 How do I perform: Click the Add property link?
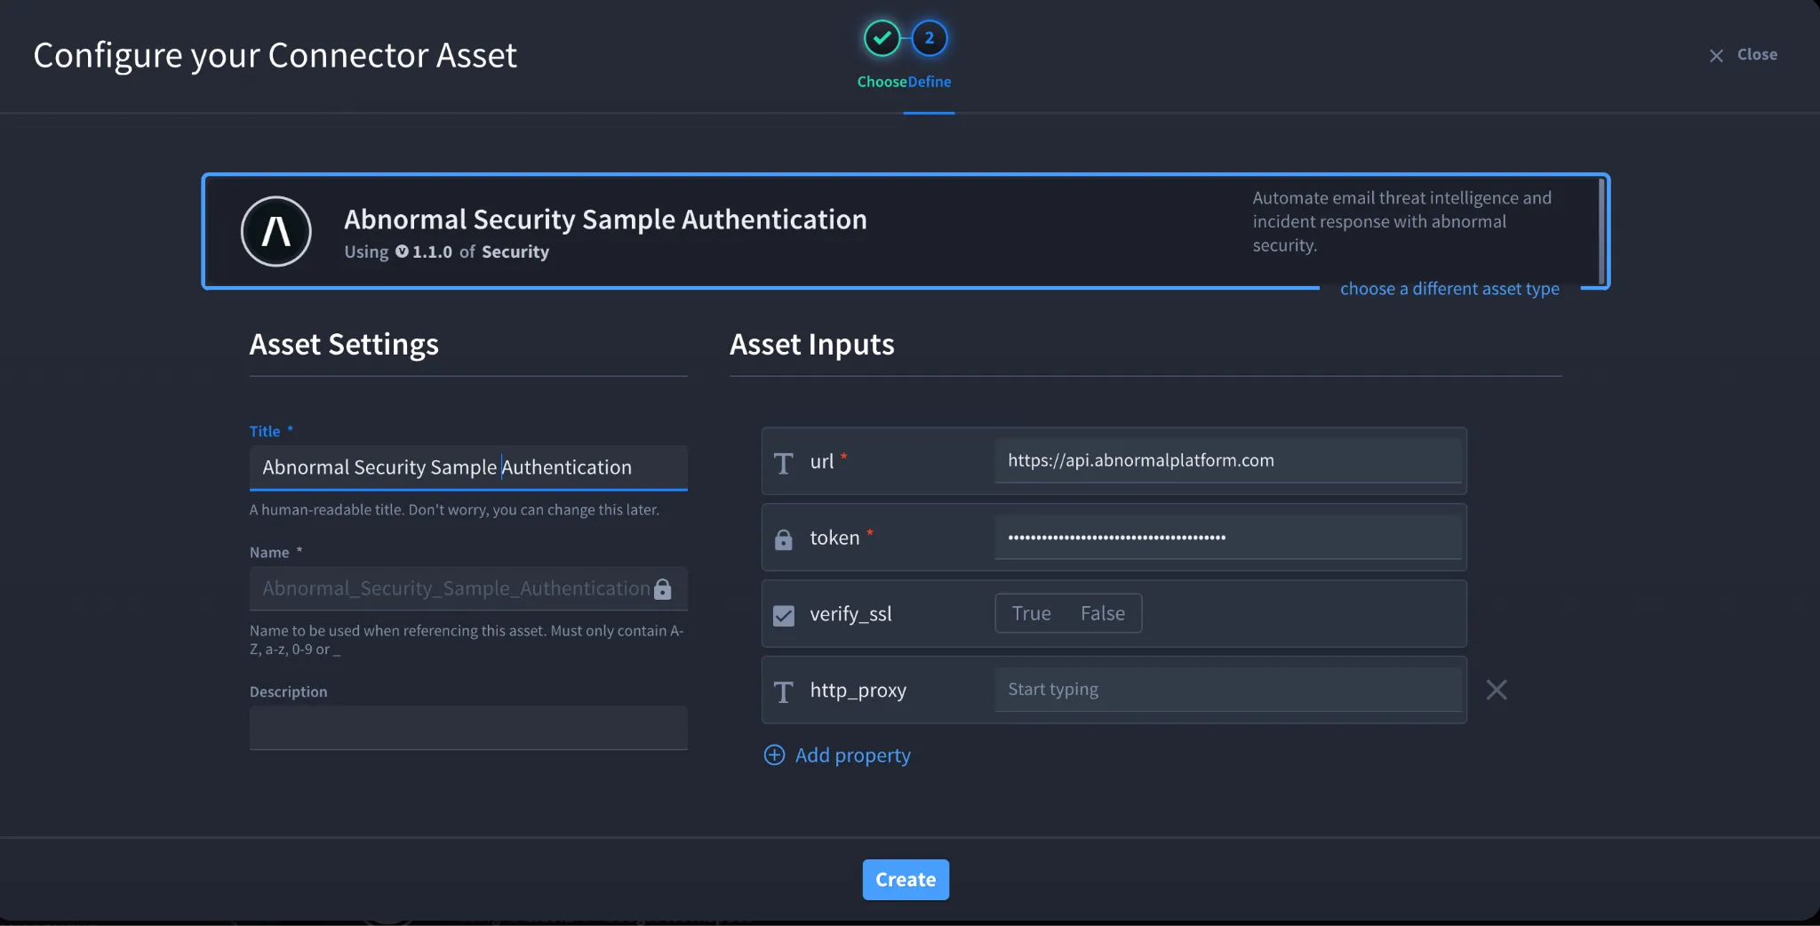click(x=852, y=754)
